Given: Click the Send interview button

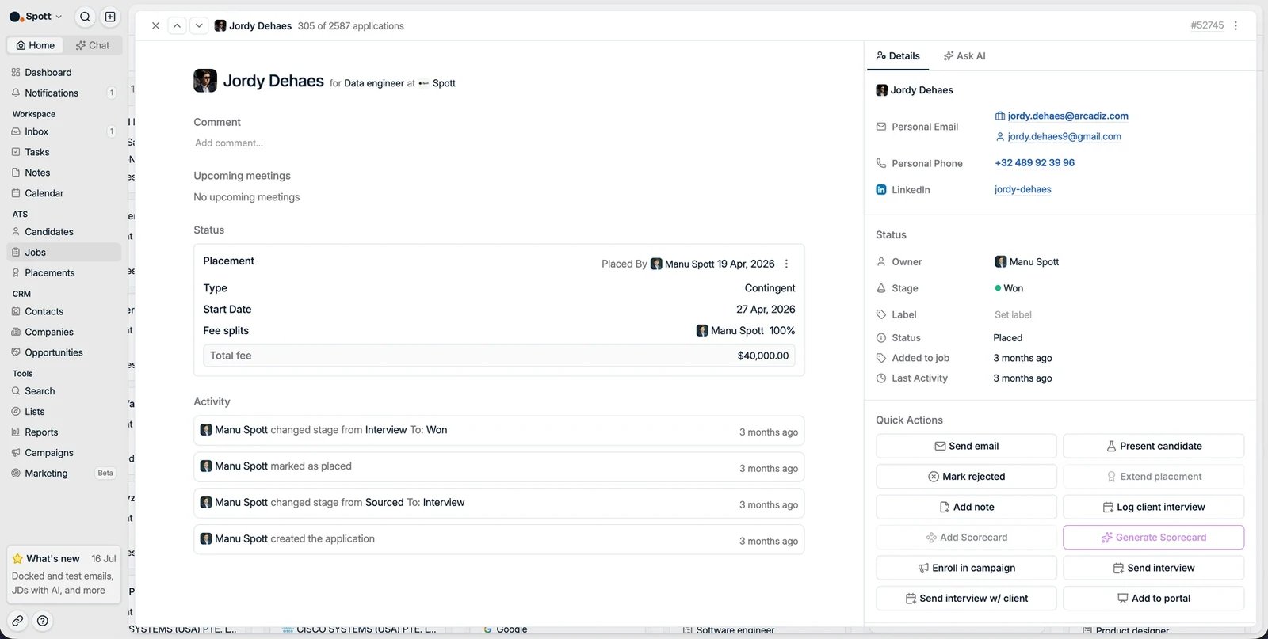Looking at the screenshot, I should pyautogui.click(x=1153, y=569).
